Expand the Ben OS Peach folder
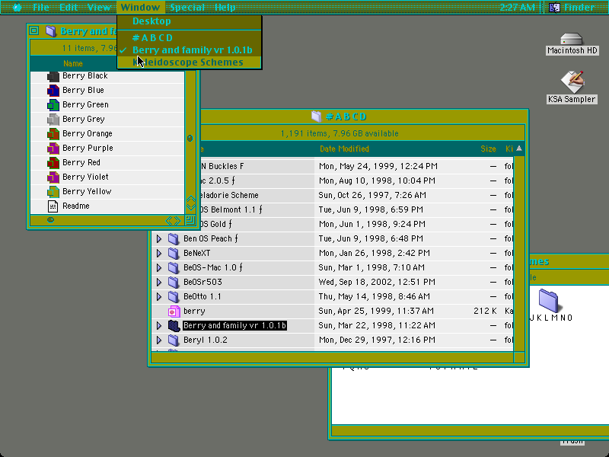The image size is (609, 457). (x=159, y=238)
